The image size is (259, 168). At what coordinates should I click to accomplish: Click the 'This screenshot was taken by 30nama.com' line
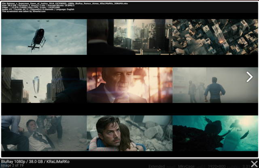coord(23,11)
